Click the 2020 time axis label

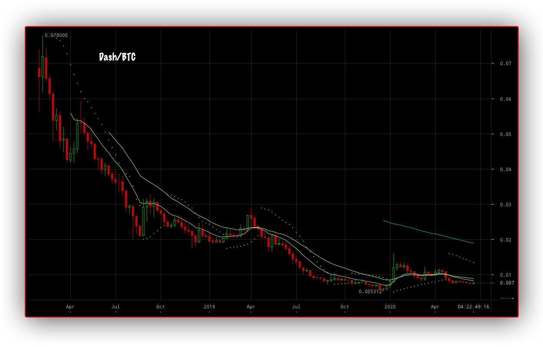[390, 307]
